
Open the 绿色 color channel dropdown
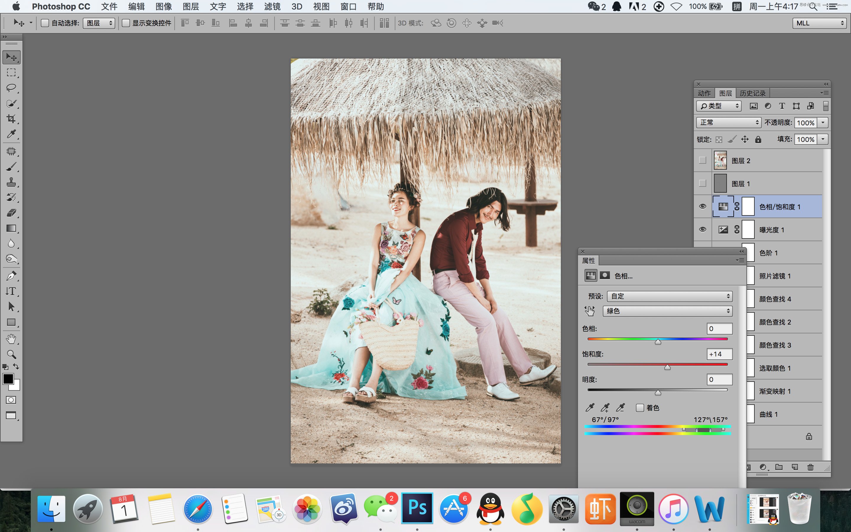pyautogui.click(x=668, y=311)
